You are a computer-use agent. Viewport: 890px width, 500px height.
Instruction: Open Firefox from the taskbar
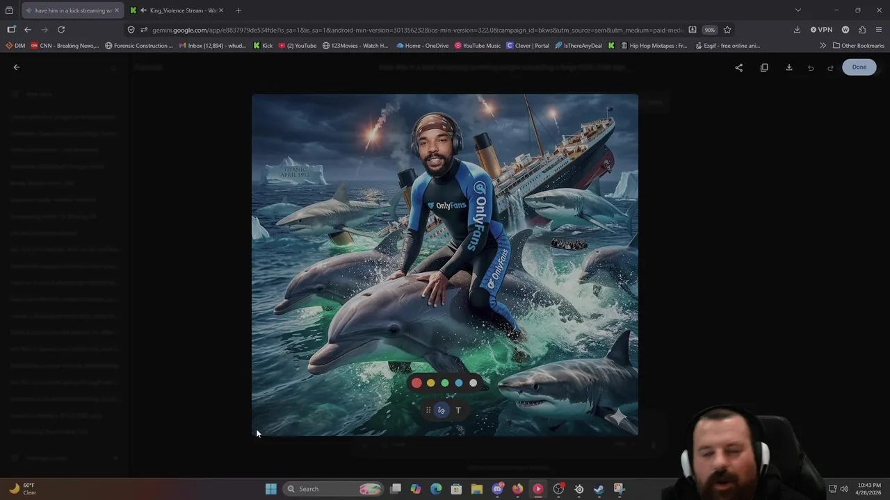click(x=517, y=489)
